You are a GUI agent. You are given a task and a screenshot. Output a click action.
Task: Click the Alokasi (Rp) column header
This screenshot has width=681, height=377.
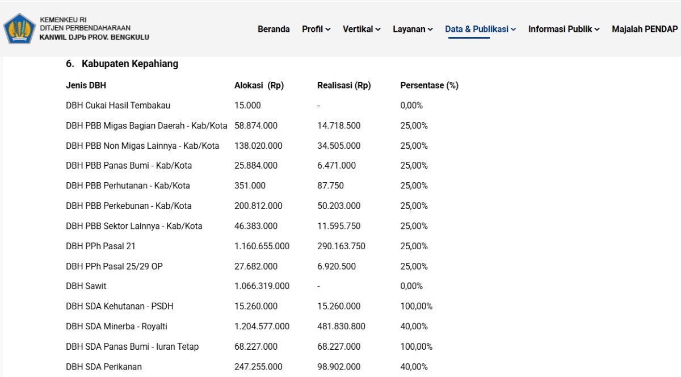tap(259, 86)
